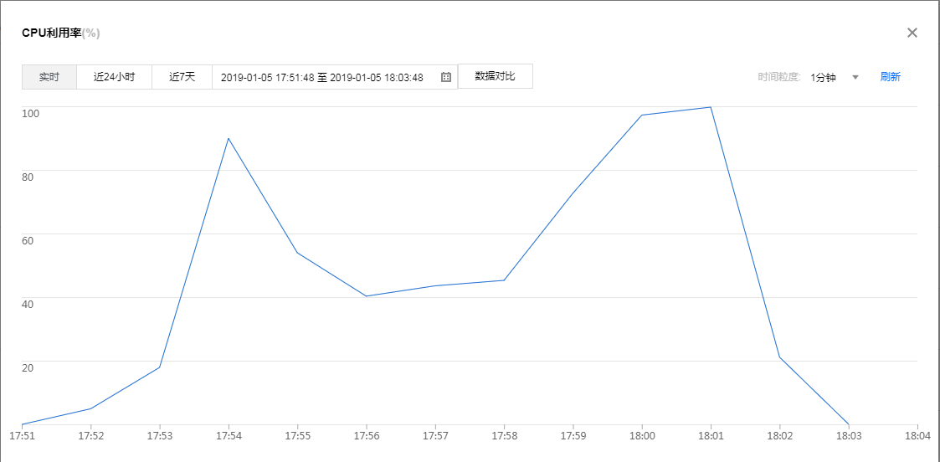Click the 18:00 x-axis label
The width and height of the screenshot is (940, 462).
click(641, 436)
